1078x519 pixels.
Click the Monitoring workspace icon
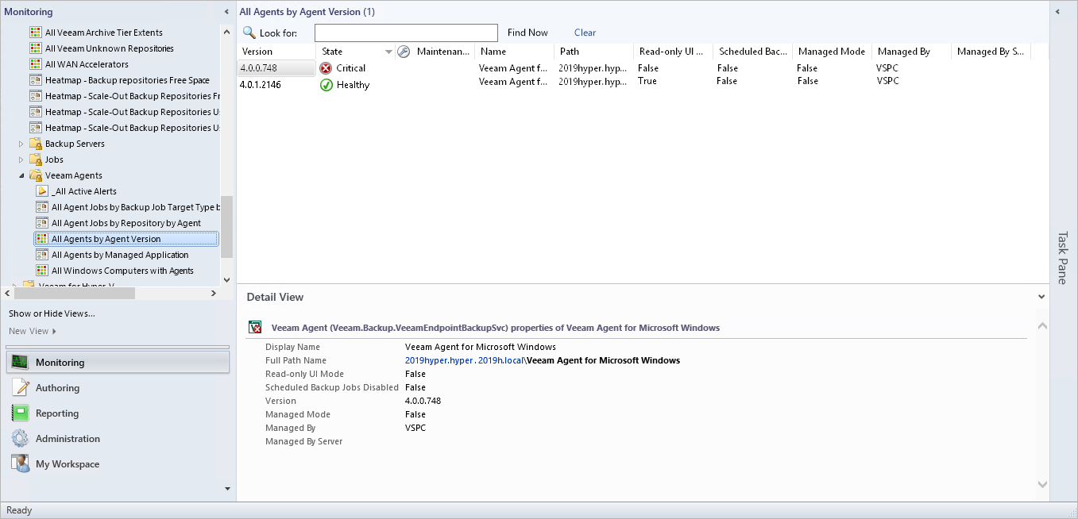[x=21, y=363]
